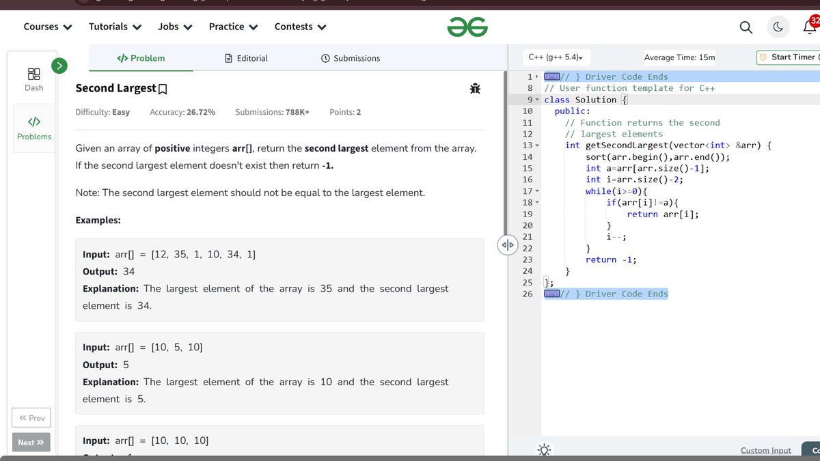
Task: Click the GeeksforGeeks logo
Action: pyautogui.click(x=467, y=27)
